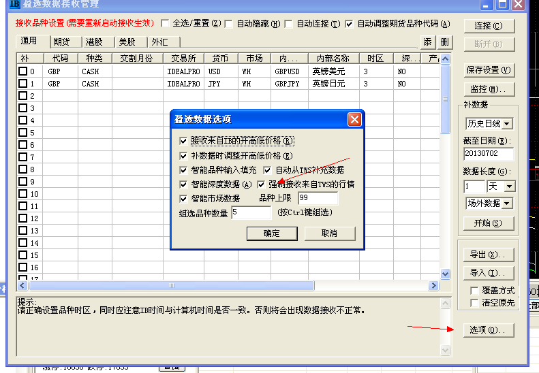
Task: Click the 保存设置(V) button
Action: click(x=488, y=70)
